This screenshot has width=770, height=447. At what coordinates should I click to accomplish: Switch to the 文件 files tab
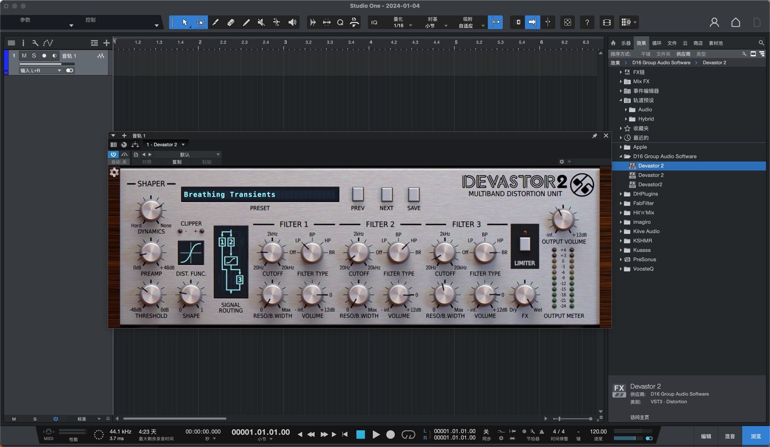[672, 43]
